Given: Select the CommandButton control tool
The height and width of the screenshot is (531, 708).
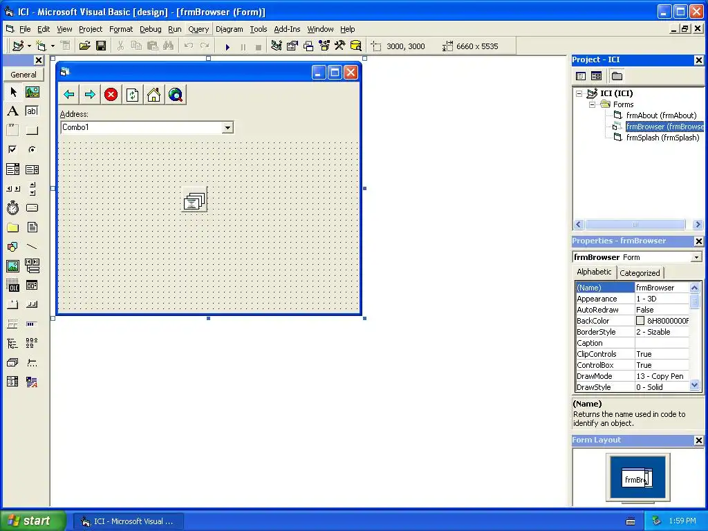Looking at the screenshot, I should coord(32,131).
